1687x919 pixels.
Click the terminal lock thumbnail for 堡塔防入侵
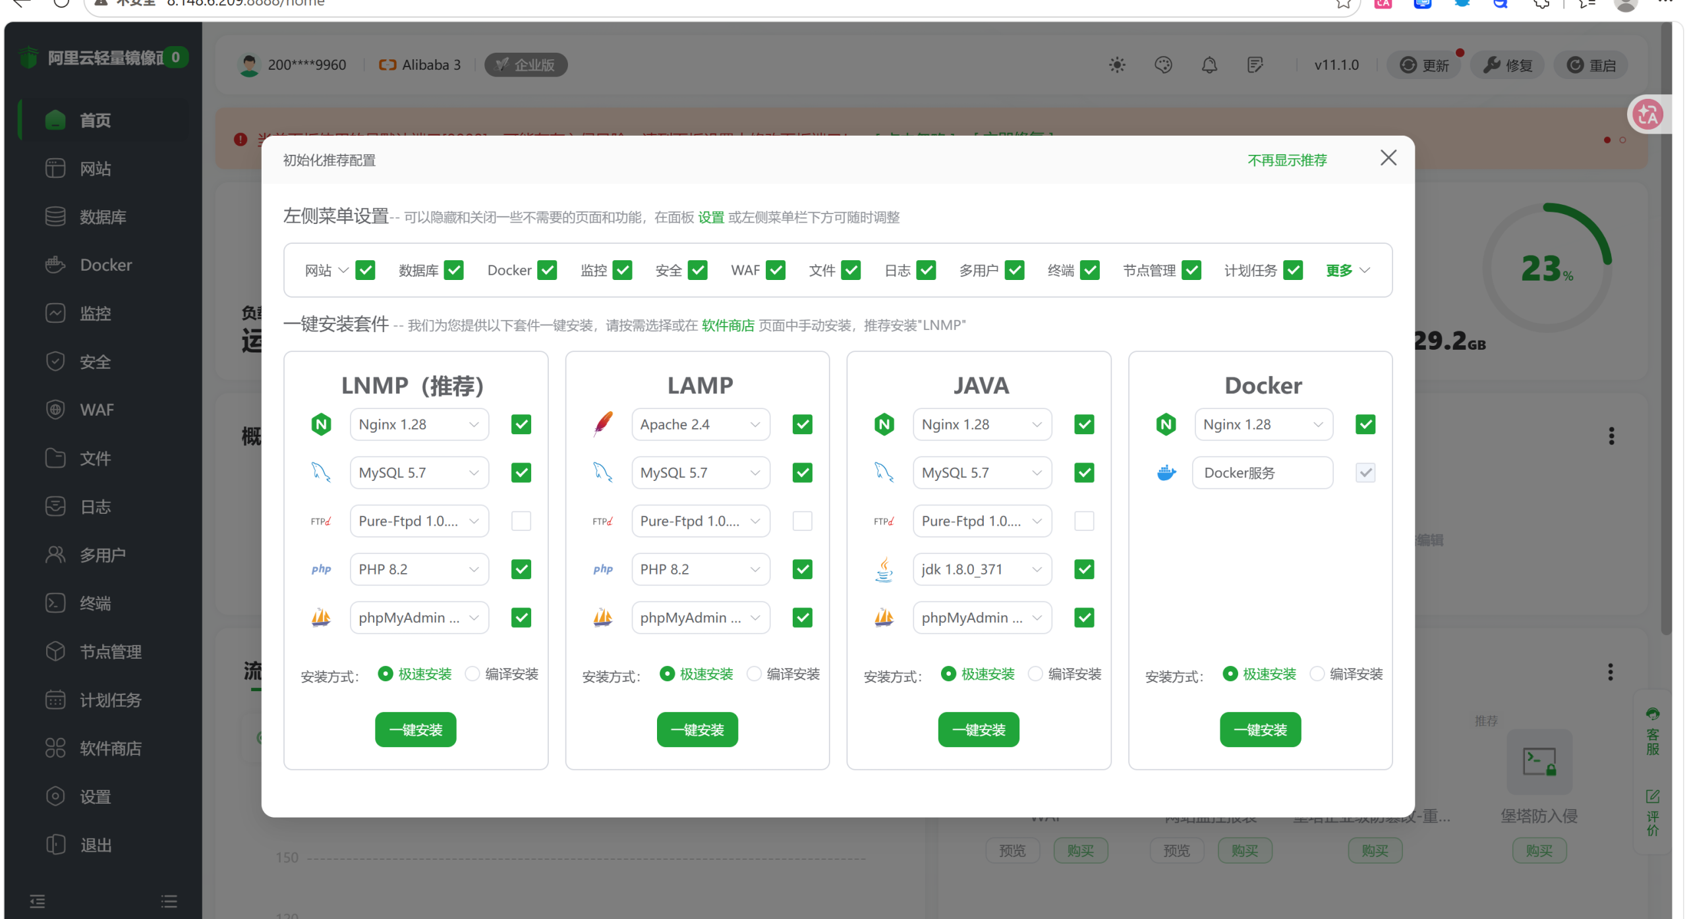1539,762
